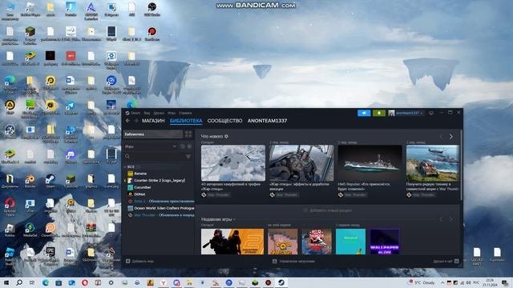Open the Steam menu in the title bar
The width and height of the screenshot is (513, 288).
click(135, 113)
